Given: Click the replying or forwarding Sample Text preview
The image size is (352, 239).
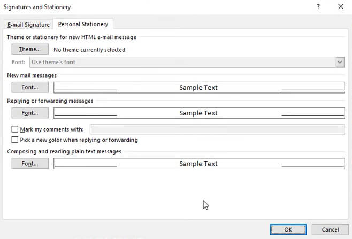Looking at the screenshot, I should [x=198, y=113].
